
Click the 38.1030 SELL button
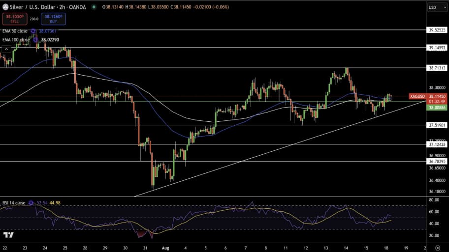15,19
